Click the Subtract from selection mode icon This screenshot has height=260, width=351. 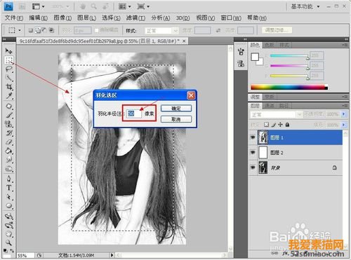coord(44,30)
